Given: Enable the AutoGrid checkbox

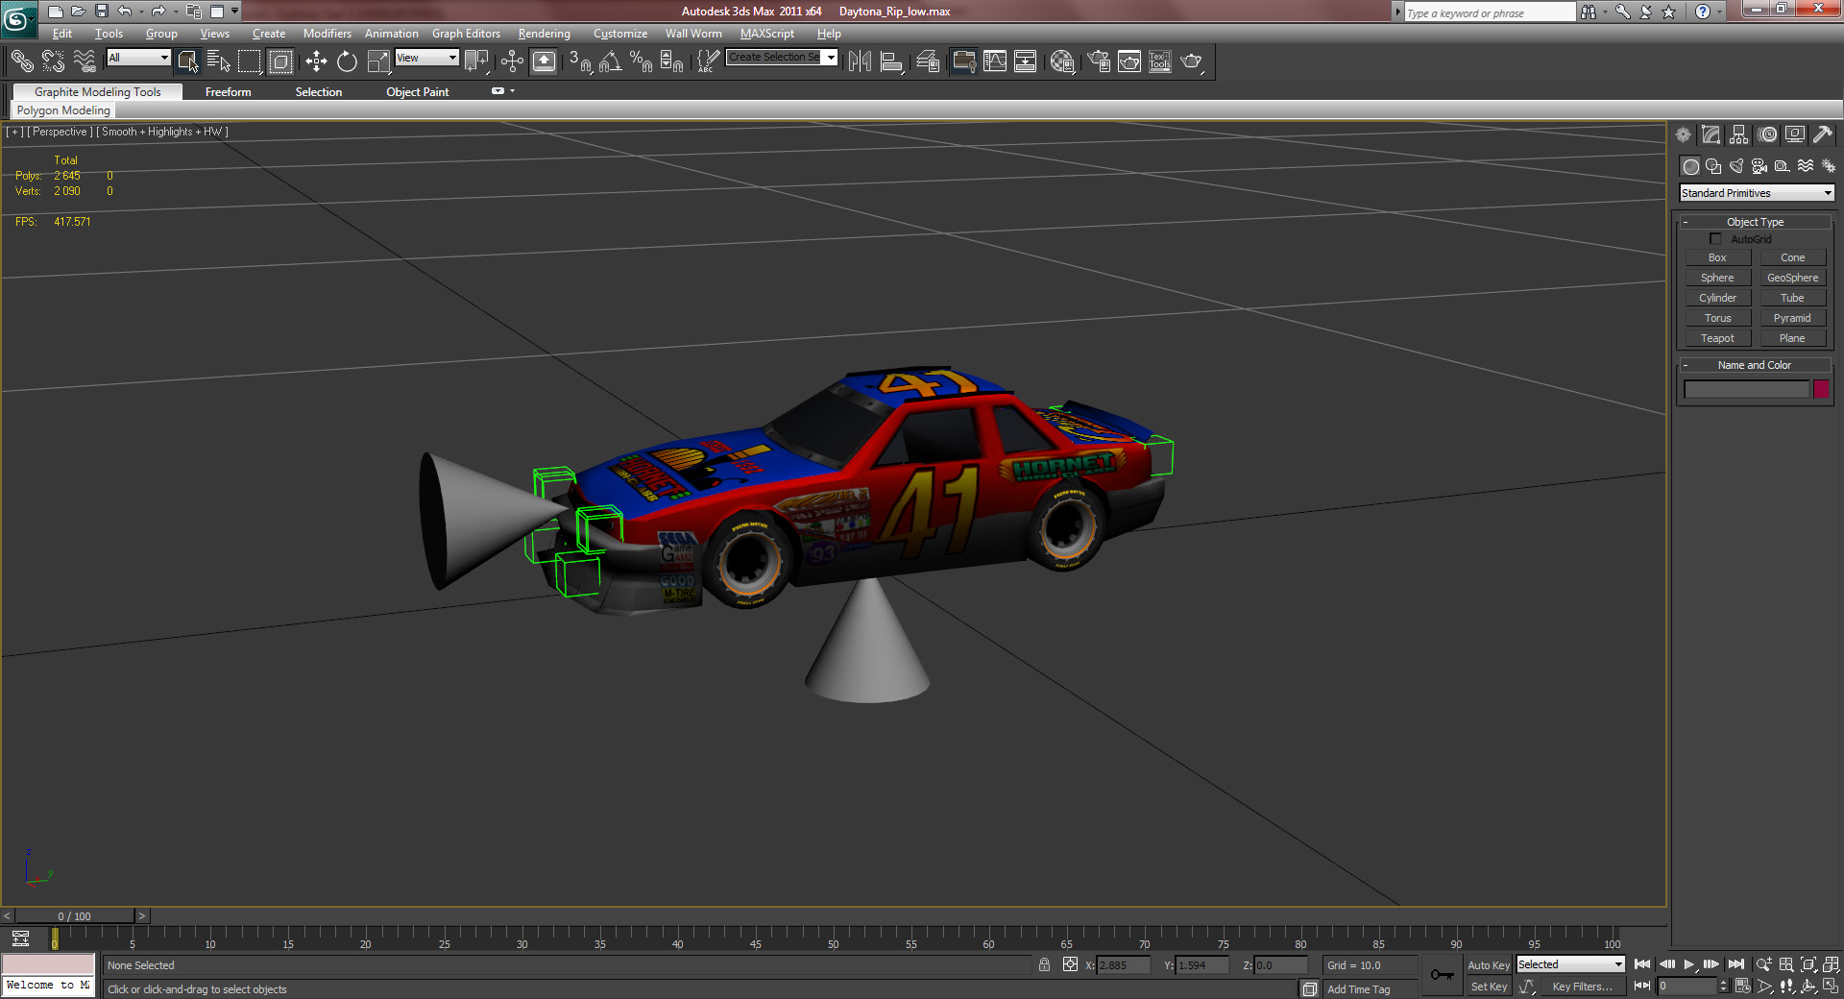Looking at the screenshot, I should tap(1715, 238).
